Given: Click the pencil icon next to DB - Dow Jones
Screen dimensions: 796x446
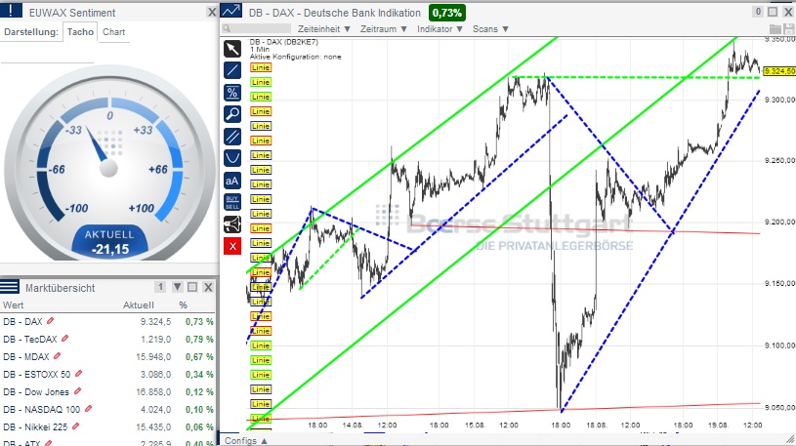Looking at the screenshot, I should click(78, 391).
